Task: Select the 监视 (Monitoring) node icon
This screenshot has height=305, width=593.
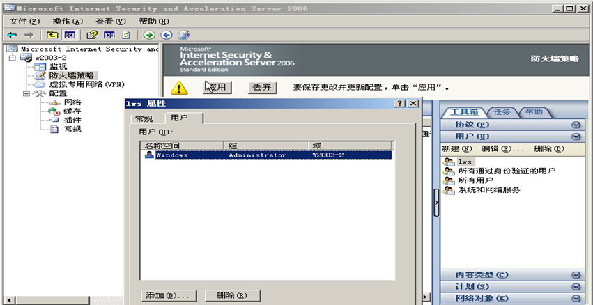Action: point(40,67)
